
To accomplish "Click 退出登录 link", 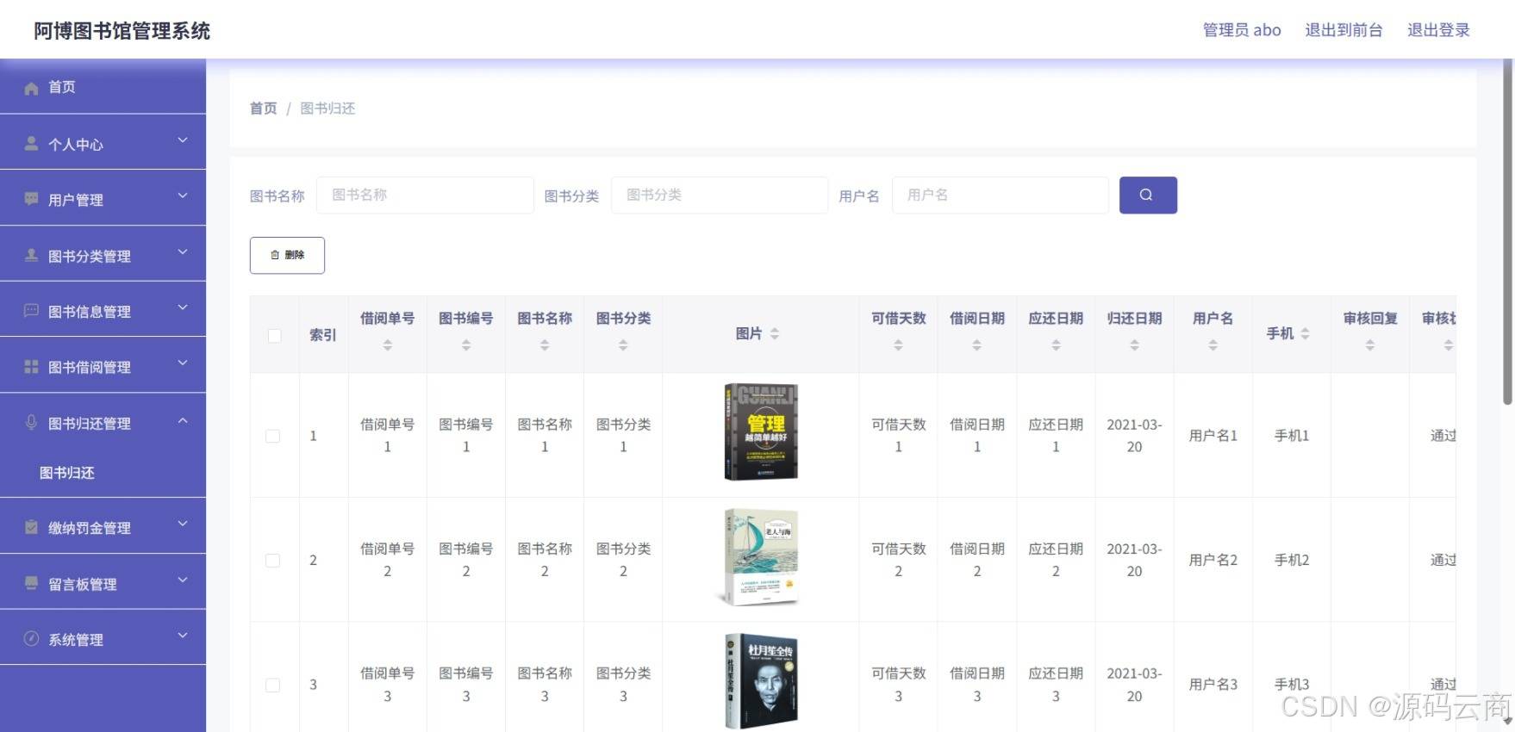I will click(1438, 30).
